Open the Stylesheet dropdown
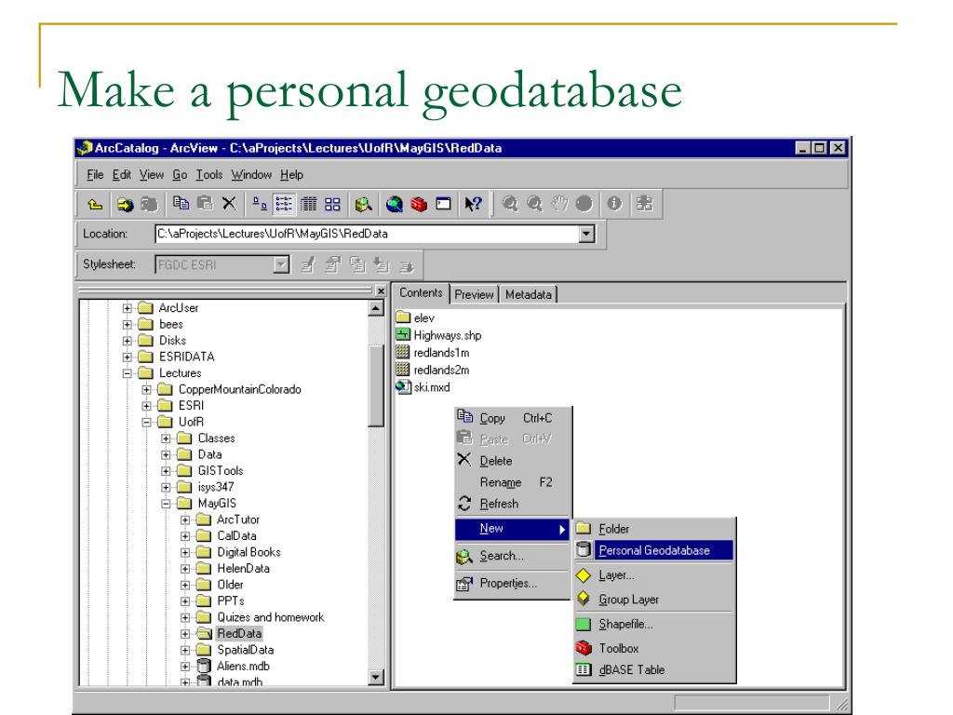The height and width of the screenshot is (715, 953). (281, 265)
